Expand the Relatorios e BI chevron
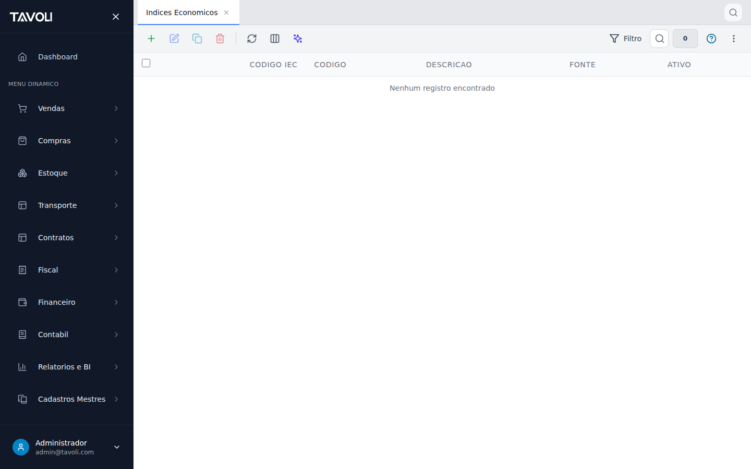This screenshot has height=469, width=751. 116,367
